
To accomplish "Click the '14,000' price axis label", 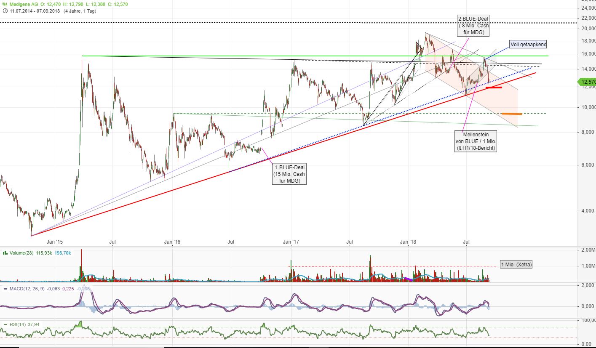I will point(588,69).
